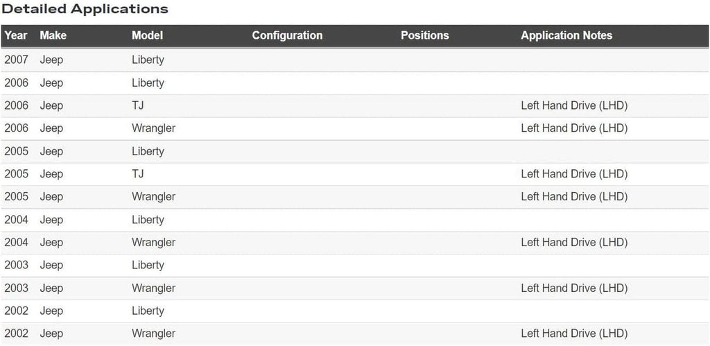This screenshot has height=346, width=710.
Task: Click the 2004 Liberty model cell
Action: pos(148,220)
